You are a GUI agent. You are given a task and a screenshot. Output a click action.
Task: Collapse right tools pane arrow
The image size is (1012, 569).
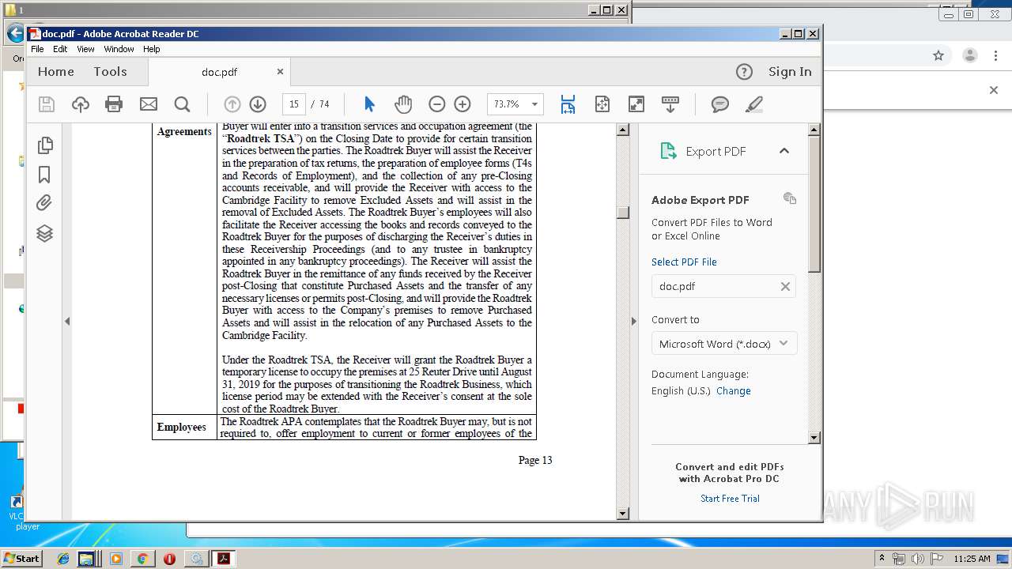(633, 321)
